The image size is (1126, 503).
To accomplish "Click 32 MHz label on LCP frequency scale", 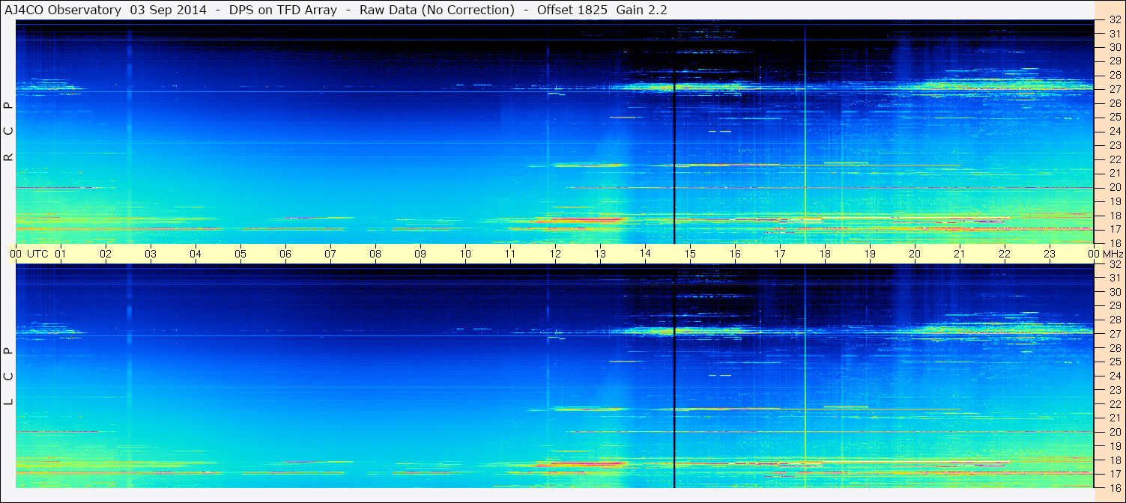I will pos(1114,264).
